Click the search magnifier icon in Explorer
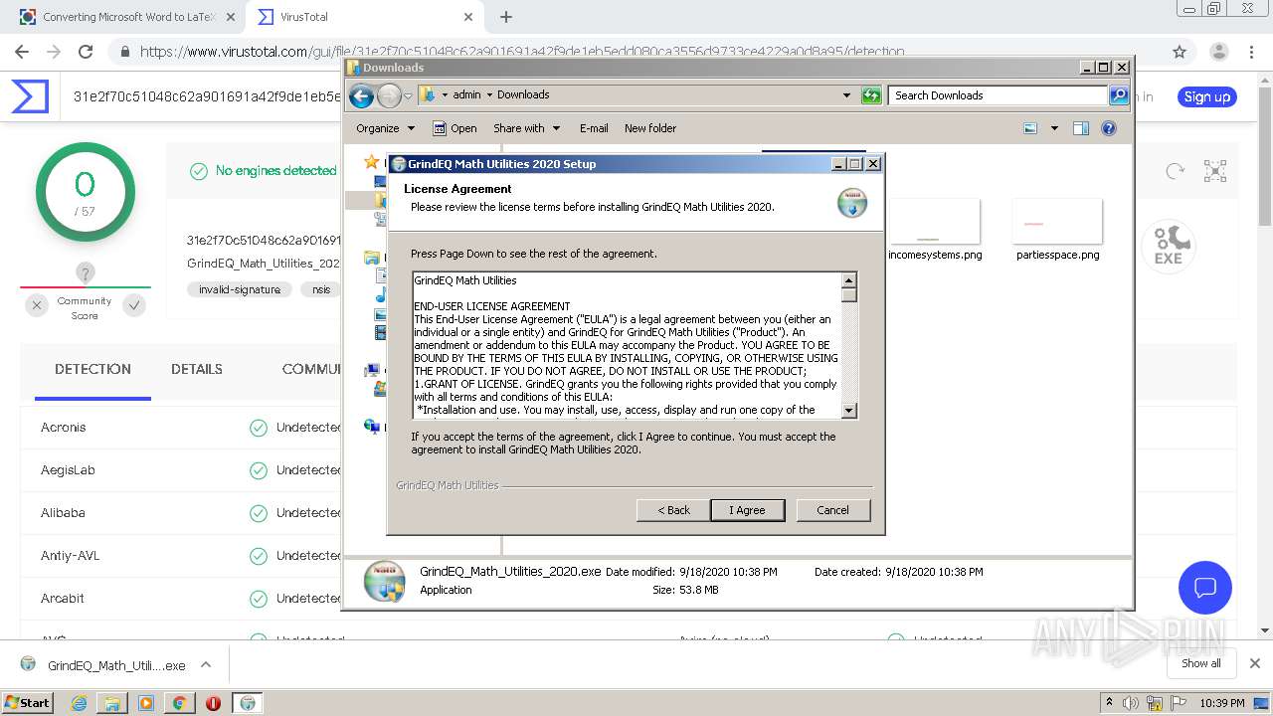Viewport: 1273px width, 716px height. coord(1119,95)
